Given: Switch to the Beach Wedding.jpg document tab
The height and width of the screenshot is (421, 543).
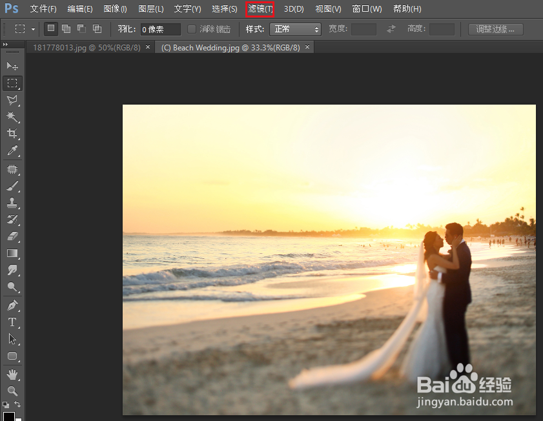Looking at the screenshot, I should 231,47.
